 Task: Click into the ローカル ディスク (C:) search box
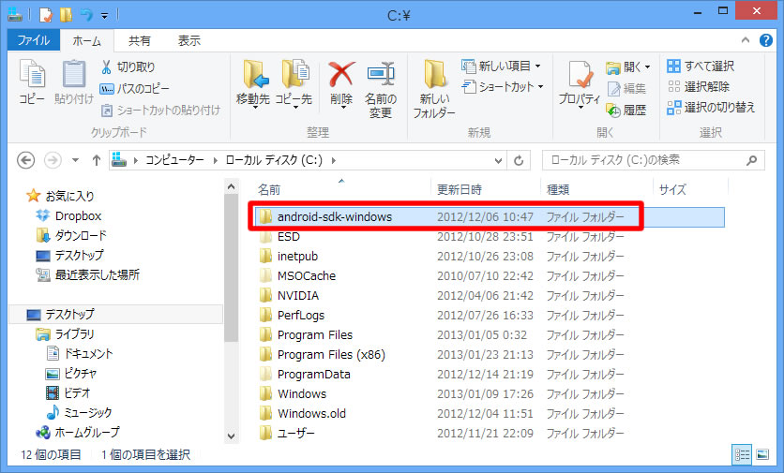tap(645, 160)
